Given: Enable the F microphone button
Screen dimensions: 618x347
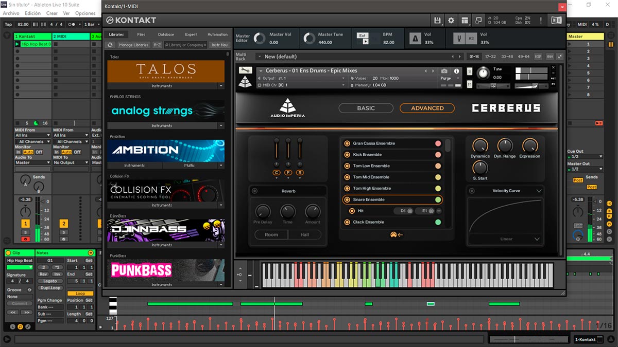Looking at the screenshot, I should (288, 173).
